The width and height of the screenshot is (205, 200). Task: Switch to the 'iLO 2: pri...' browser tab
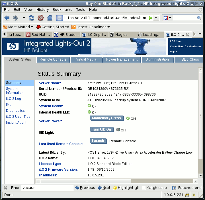[95, 35]
